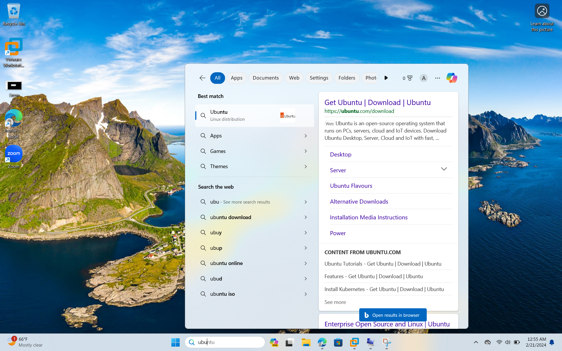The height and width of the screenshot is (351, 562).
Task: Open the Install Kubernetes content link
Action: coord(384,289)
